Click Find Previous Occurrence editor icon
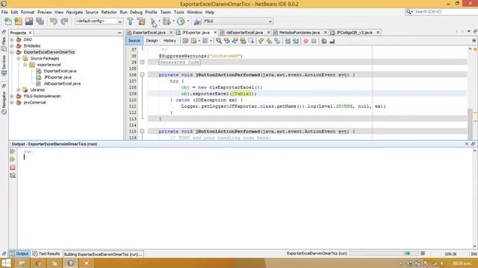The image size is (478, 268). 227,41
